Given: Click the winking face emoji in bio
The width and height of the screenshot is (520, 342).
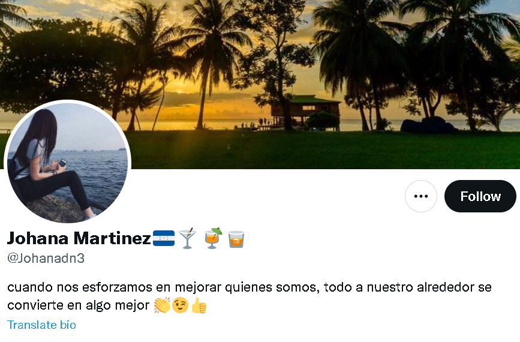Looking at the screenshot, I should [x=181, y=305].
